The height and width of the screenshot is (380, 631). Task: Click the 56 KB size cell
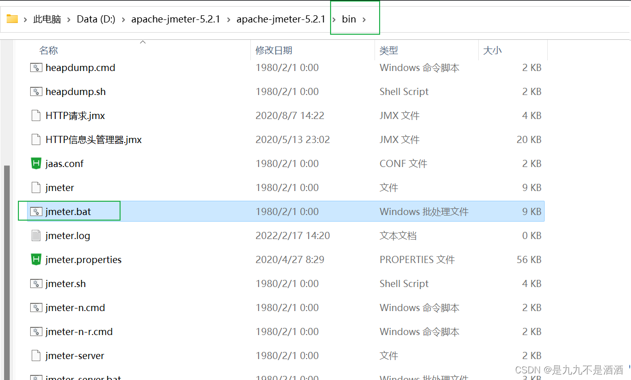click(x=529, y=259)
